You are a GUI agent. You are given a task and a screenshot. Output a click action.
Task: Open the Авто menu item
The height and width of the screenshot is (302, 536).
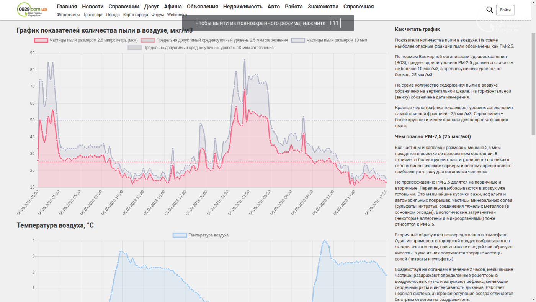tap(274, 7)
